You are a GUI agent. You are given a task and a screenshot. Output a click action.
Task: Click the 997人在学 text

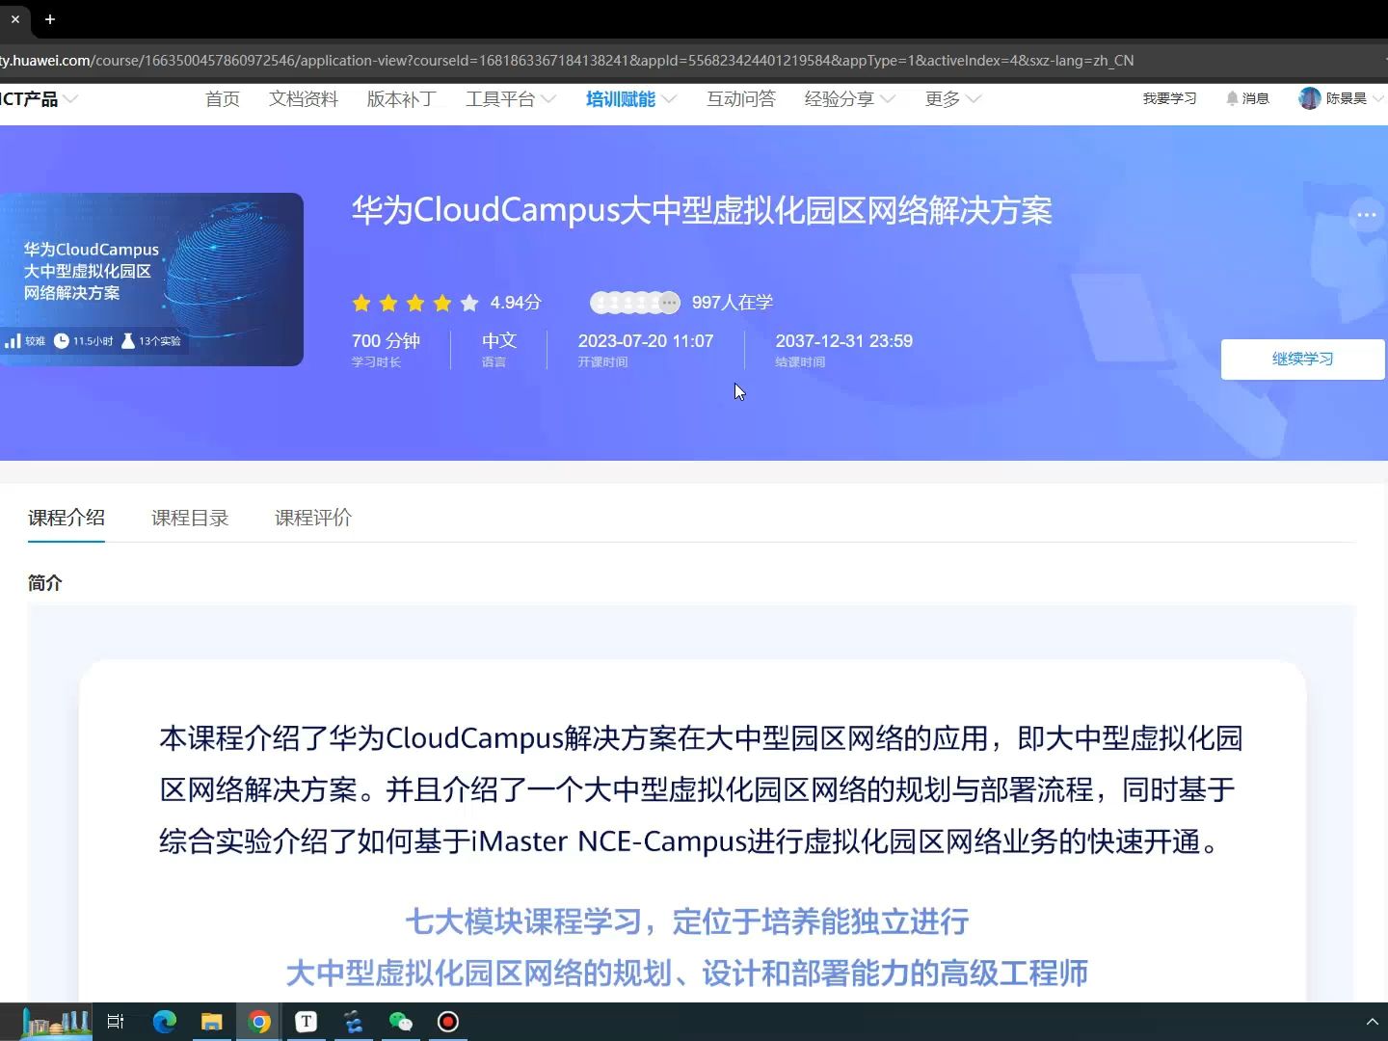[x=733, y=303]
